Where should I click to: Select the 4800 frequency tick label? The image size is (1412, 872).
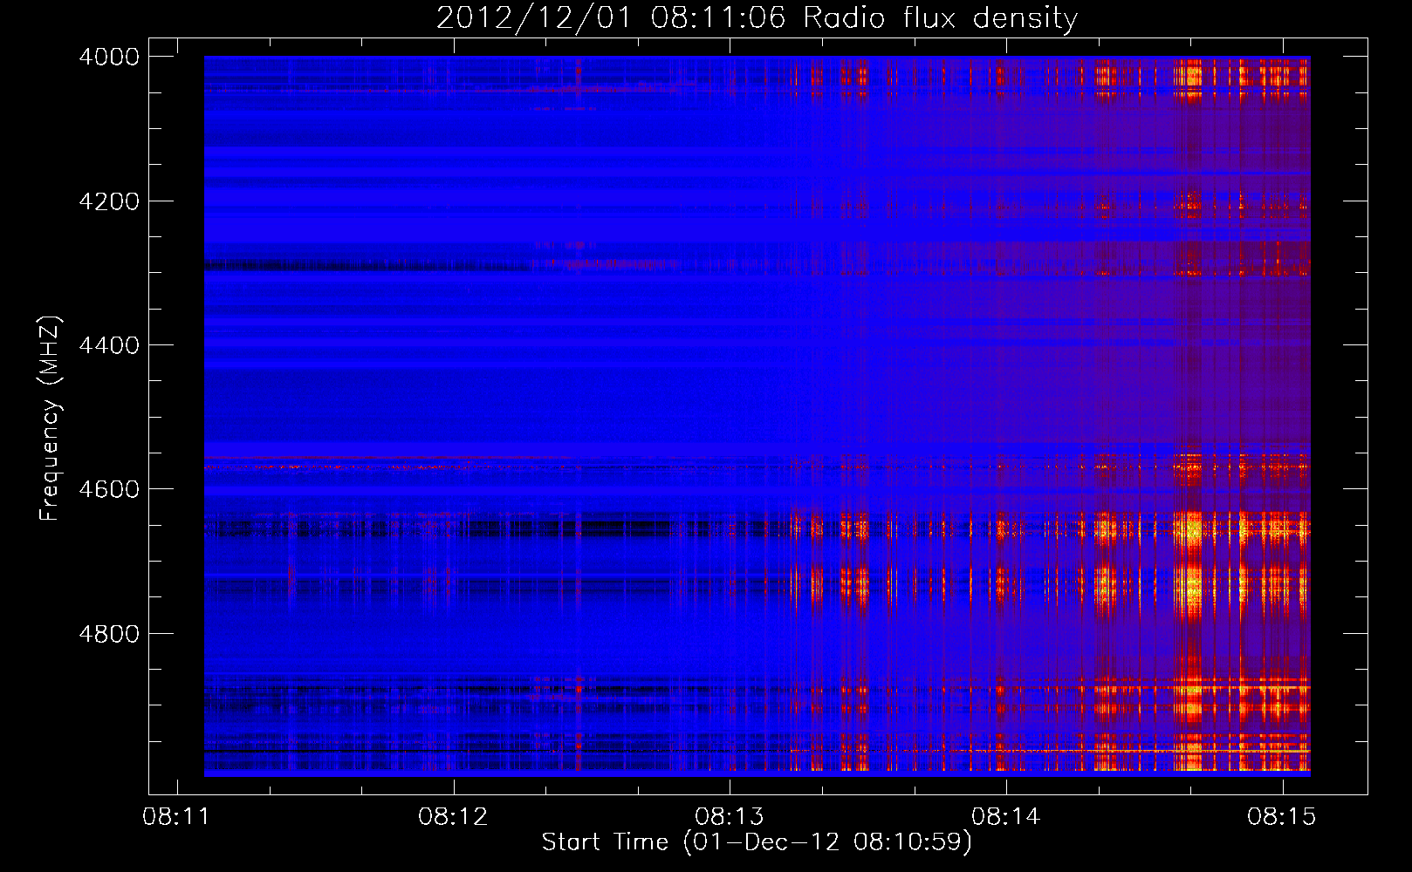tap(109, 634)
